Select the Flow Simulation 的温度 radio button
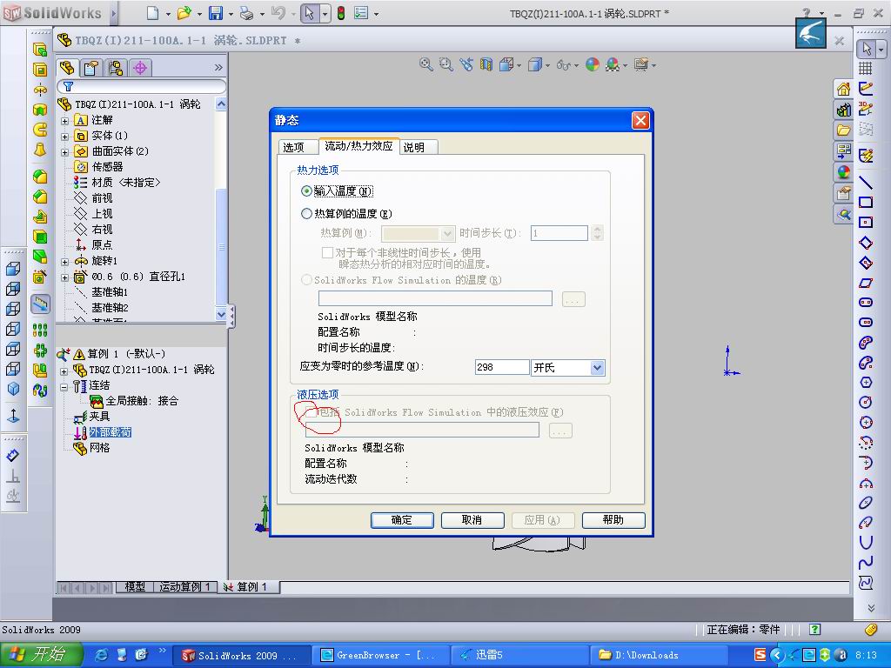 [x=306, y=279]
